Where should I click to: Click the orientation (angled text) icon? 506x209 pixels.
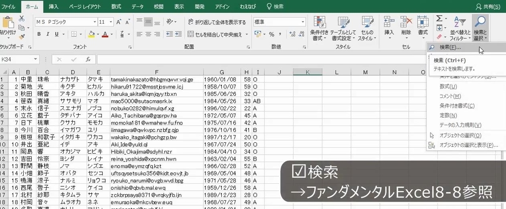pyautogui.click(x=169, y=22)
